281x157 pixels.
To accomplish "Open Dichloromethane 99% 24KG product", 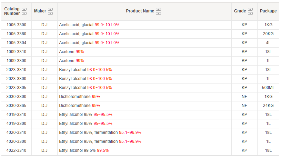I will pyautogui.click(x=80, y=106).
